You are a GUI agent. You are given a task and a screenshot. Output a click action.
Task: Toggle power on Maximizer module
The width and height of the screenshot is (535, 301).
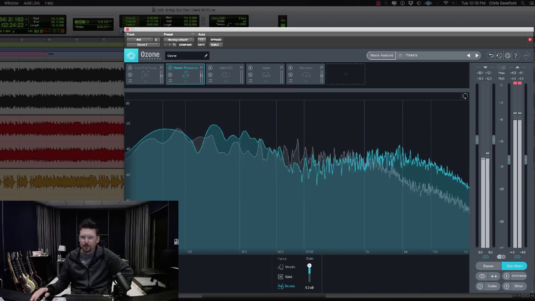pos(290,68)
